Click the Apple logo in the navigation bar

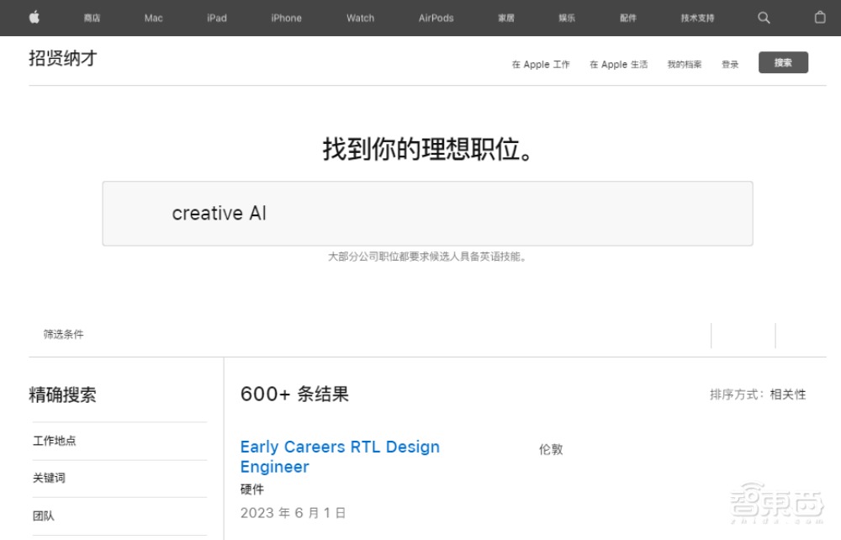34,17
